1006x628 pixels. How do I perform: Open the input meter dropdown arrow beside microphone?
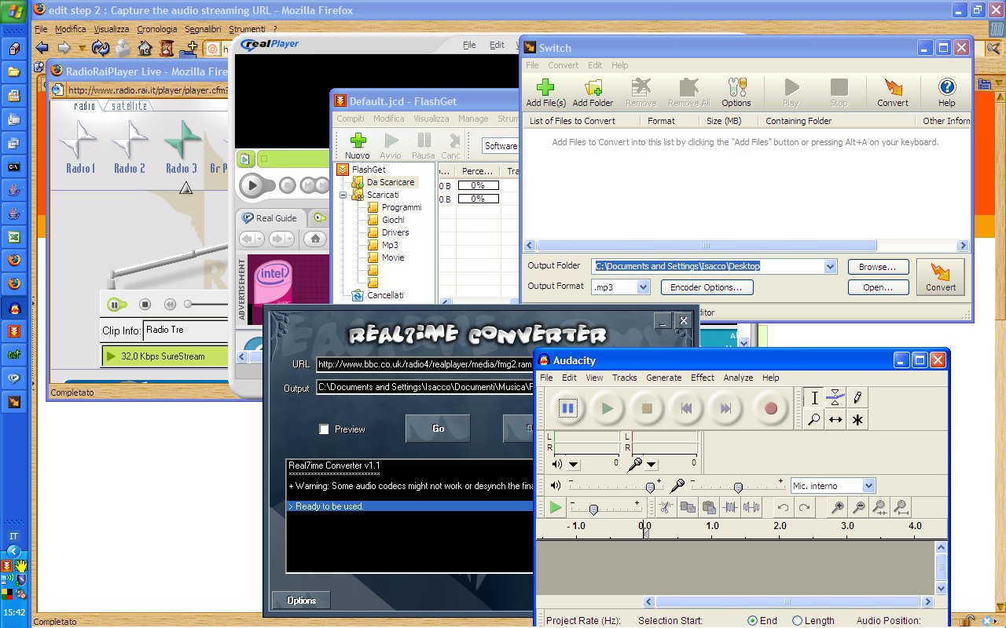coord(651,464)
